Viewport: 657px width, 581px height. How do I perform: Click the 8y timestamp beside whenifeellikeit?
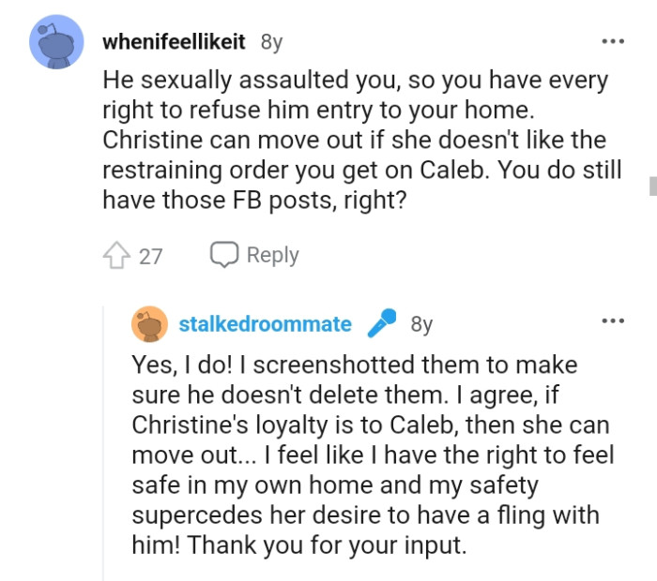tap(271, 42)
